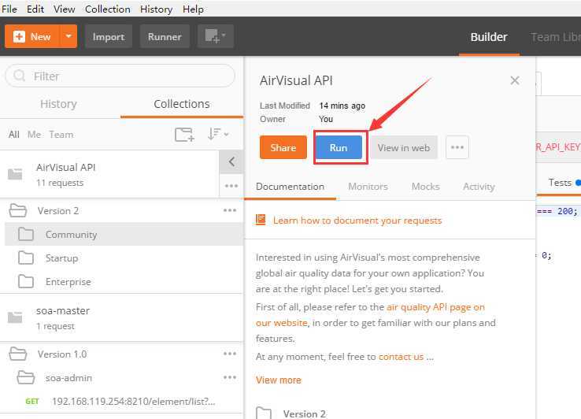Select the Team collections filter
The width and height of the screenshot is (581, 419).
point(61,134)
